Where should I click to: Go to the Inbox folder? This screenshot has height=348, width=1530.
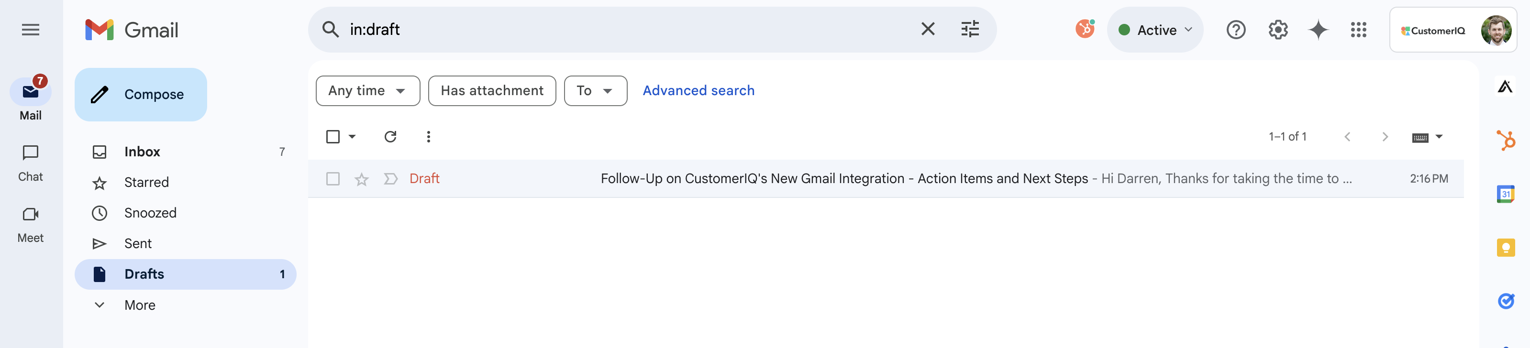point(143,152)
